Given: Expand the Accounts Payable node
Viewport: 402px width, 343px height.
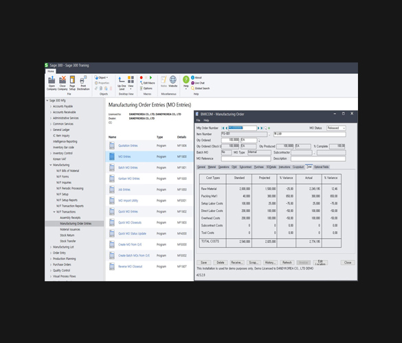Looking at the screenshot, I should coord(51,106).
